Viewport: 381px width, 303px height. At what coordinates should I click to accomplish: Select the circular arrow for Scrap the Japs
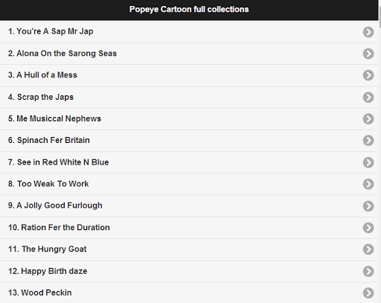368,98
